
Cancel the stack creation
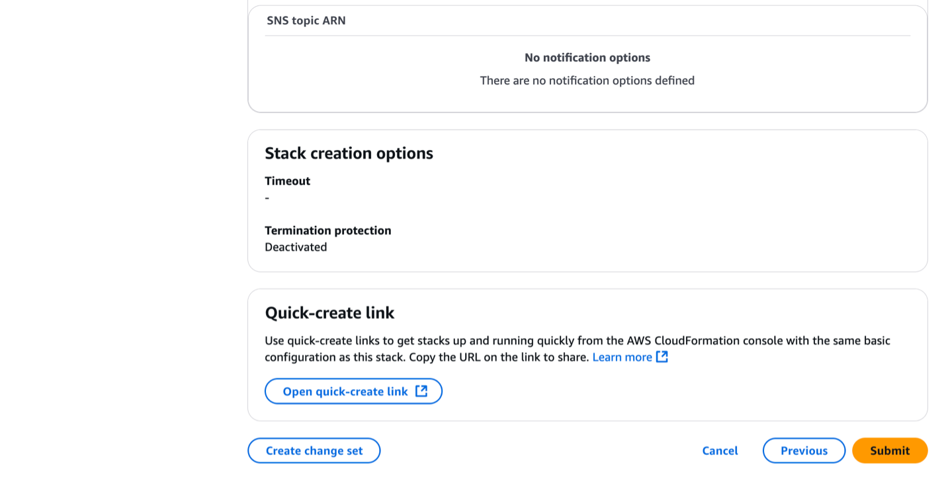(720, 450)
